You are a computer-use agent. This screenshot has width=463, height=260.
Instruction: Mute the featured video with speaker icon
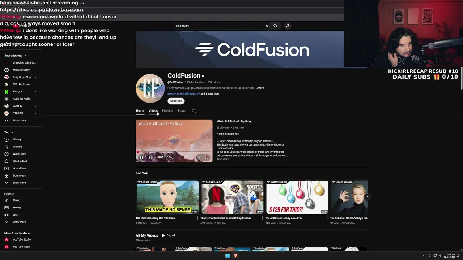point(150,157)
